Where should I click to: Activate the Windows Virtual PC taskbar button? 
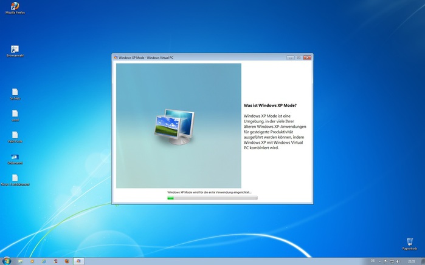click(x=78, y=261)
